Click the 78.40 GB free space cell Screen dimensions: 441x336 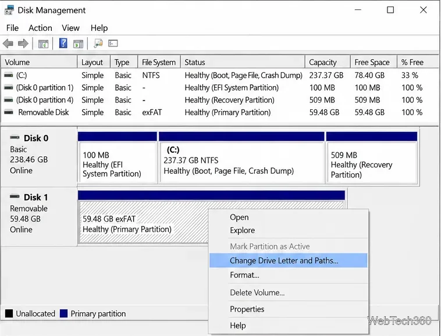click(x=369, y=76)
